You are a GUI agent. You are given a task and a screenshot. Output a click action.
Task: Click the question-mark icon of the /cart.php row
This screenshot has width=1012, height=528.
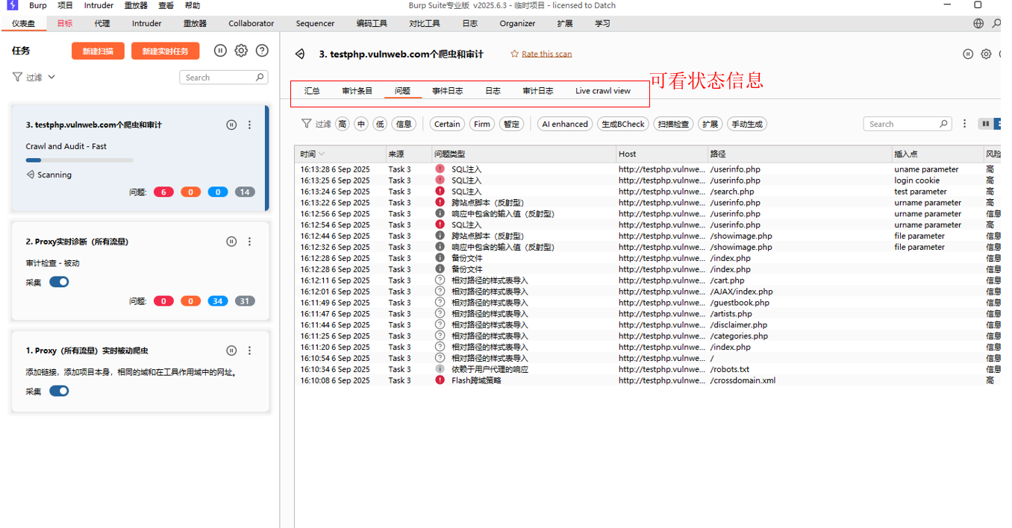coord(440,280)
